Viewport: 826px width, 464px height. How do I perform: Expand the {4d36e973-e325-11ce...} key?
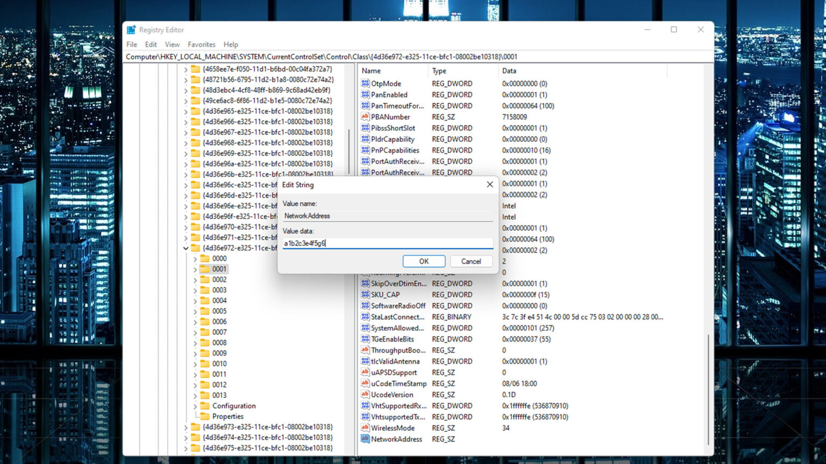click(x=186, y=427)
